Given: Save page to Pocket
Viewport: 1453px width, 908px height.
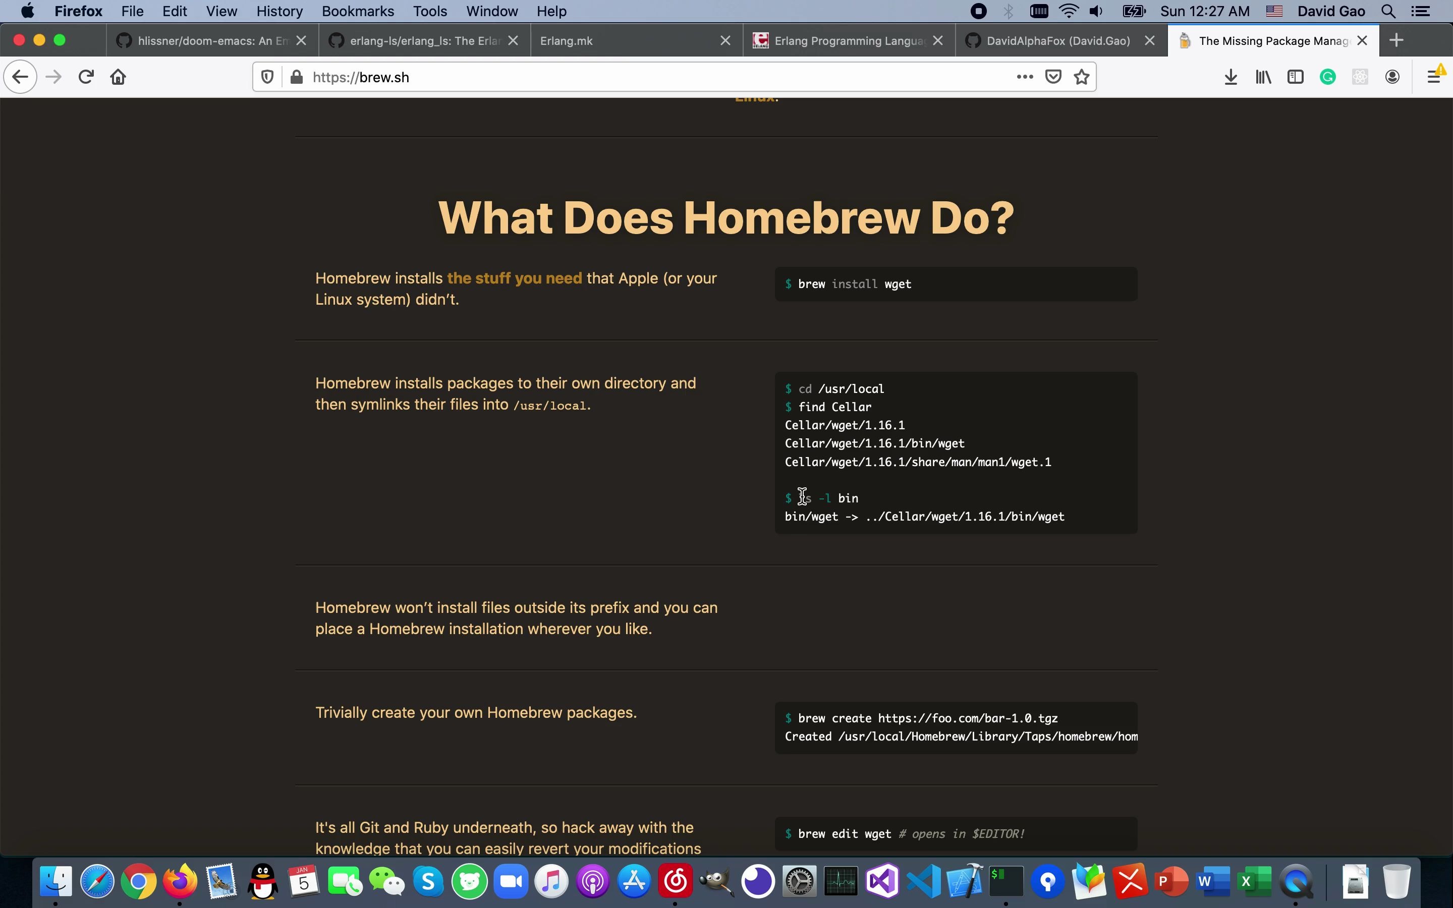Looking at the screenshot, I should pos(1053,77).
